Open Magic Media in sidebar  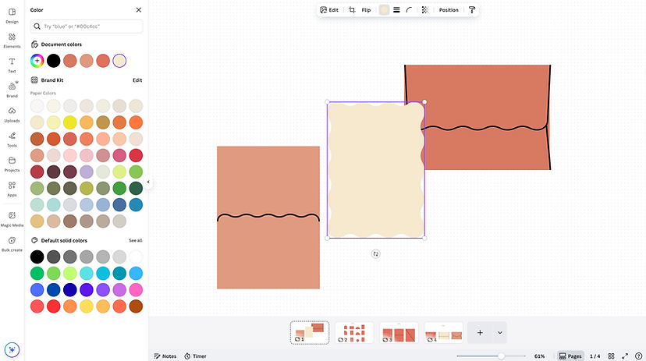coord(12,219)
